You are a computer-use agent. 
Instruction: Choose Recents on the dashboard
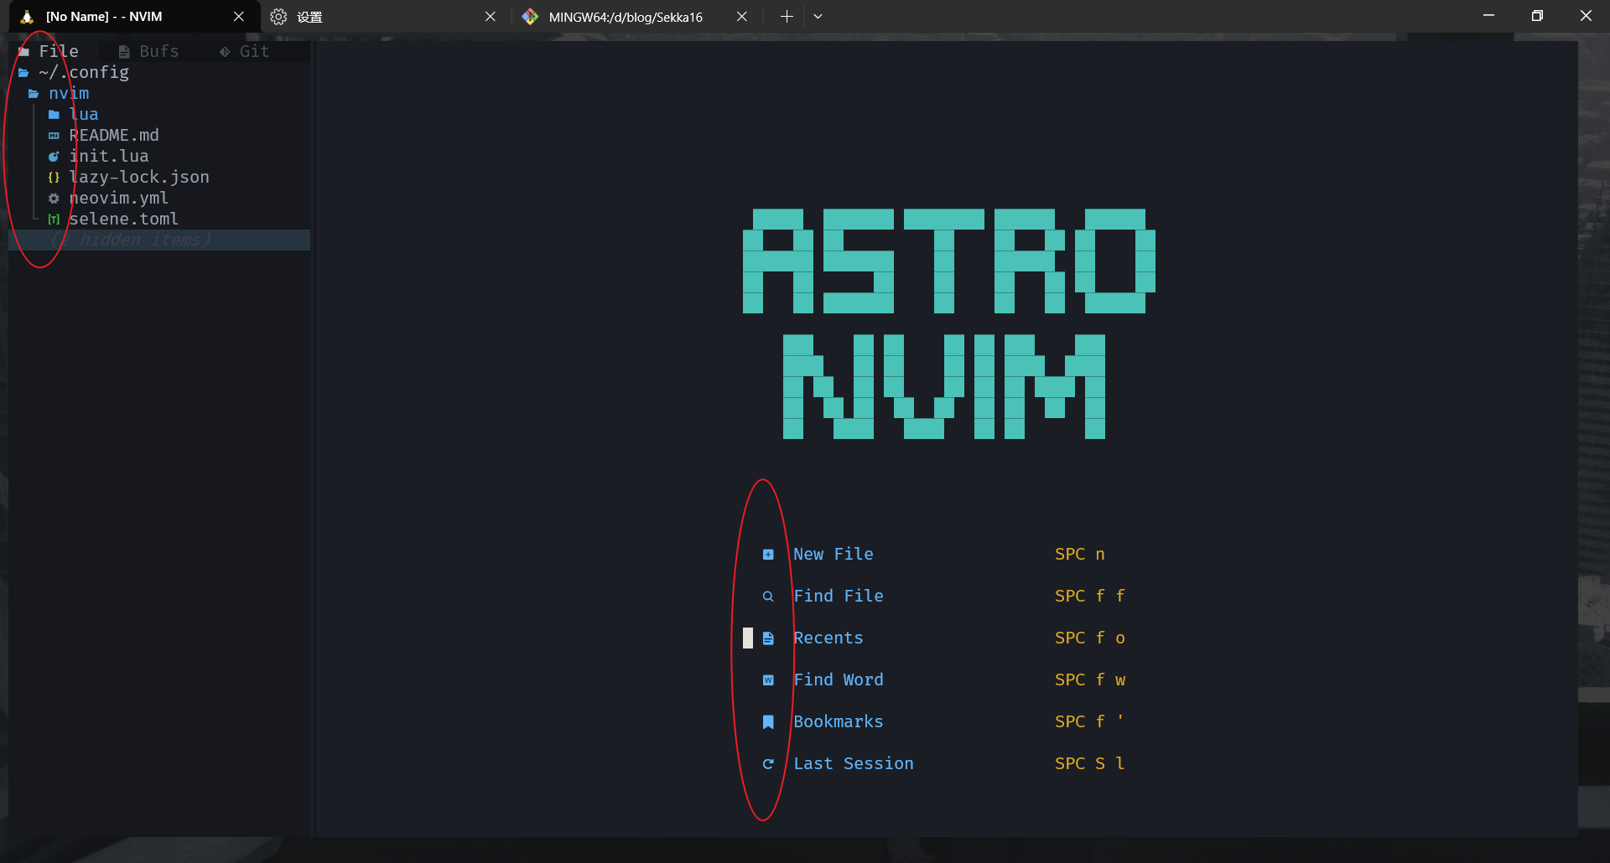(828, 638)
